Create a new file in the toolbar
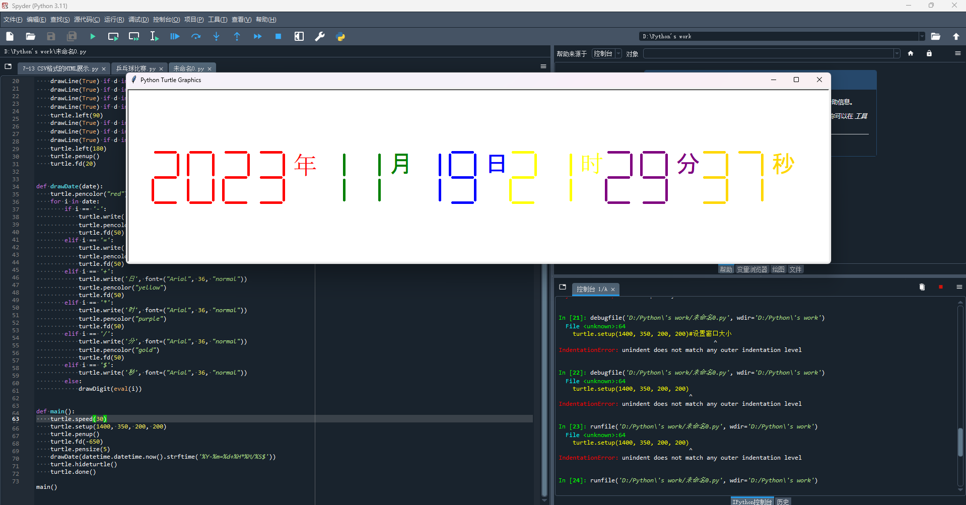Image resolution: width=966 pixels, height=505 pixels. pos(10,36)
